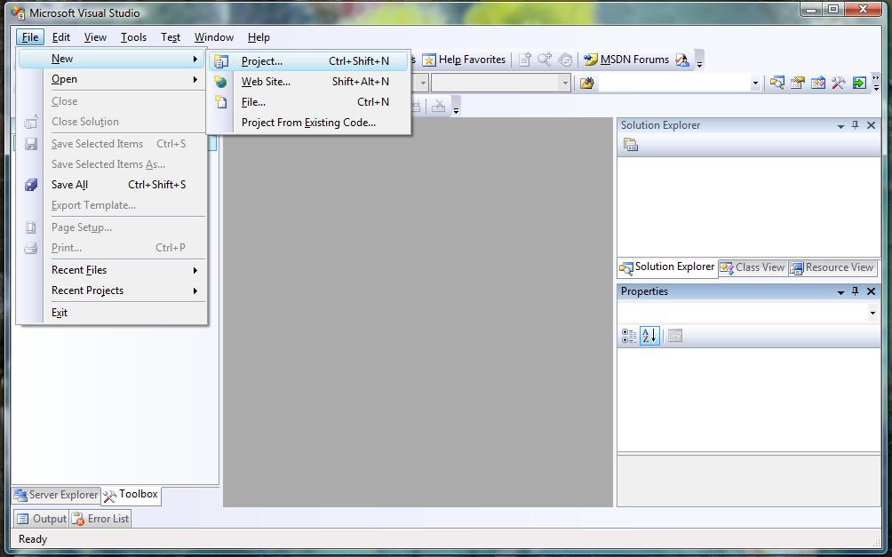Click the Save All disk icon in File menu

pyautogui.click(x=31, y=185)
